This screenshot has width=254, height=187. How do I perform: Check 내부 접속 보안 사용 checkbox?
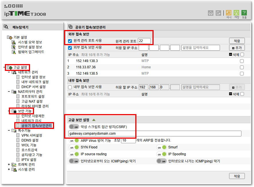point(70,87)
